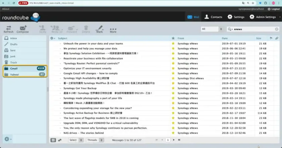Switch to the Contacts tab
Image resolution: width=282 pixels, height=148 pixels.
point(213,17)
